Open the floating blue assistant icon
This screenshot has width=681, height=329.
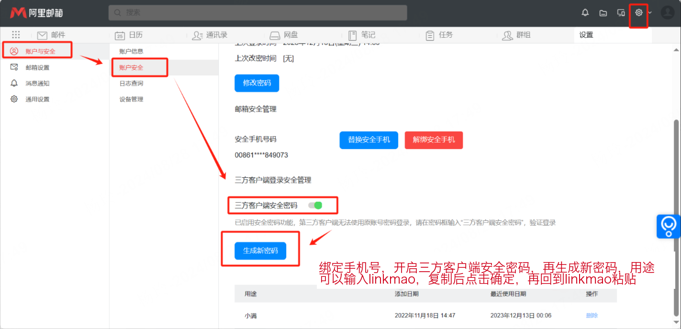click(669, 226)
